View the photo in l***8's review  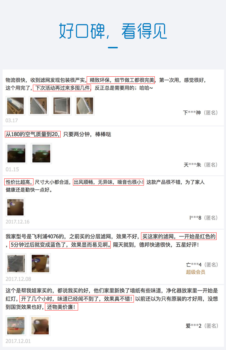click(15, 207)
